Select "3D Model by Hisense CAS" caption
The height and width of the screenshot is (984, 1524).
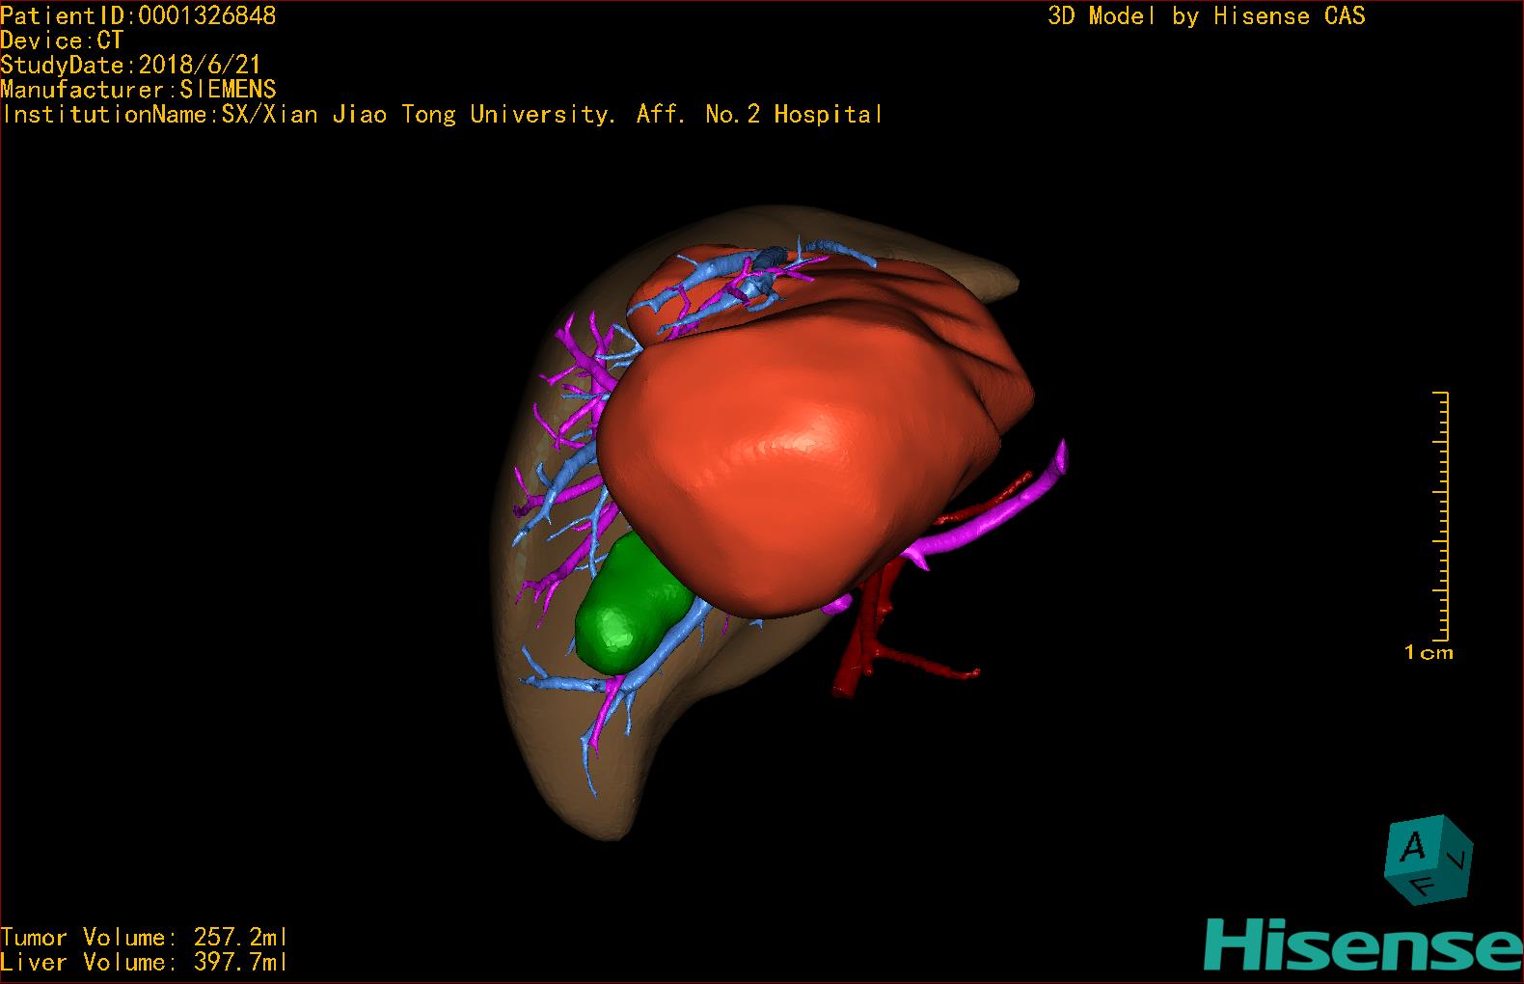(1207, 16)
